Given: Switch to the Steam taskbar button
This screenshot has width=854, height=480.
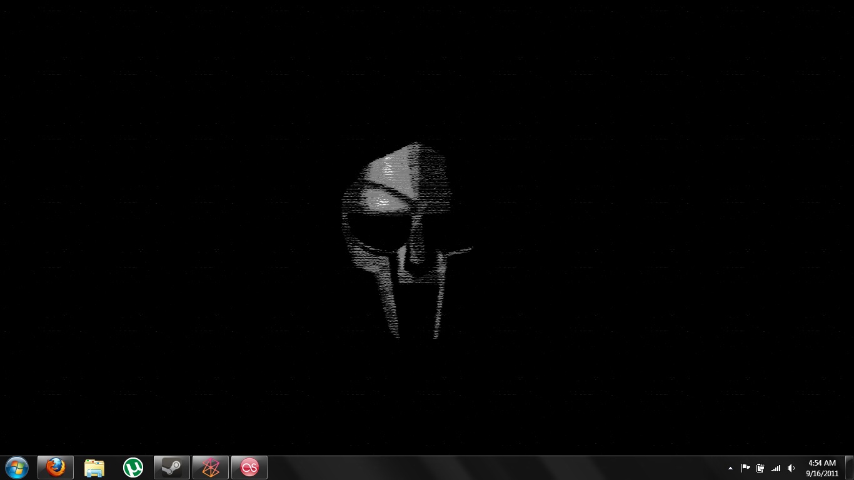Looking at the screenshot, I should 172,467.
